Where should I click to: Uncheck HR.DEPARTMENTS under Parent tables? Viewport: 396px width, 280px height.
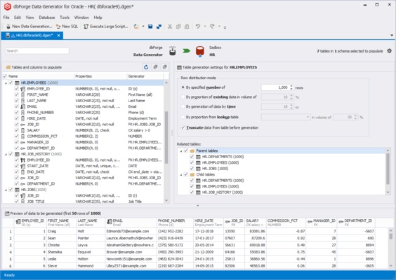(192, 156)
